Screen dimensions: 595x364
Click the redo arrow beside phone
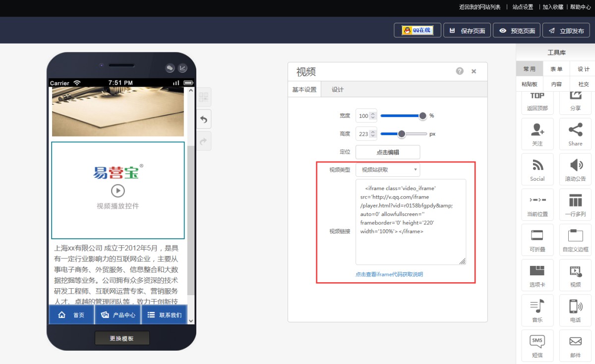[204, 141]
